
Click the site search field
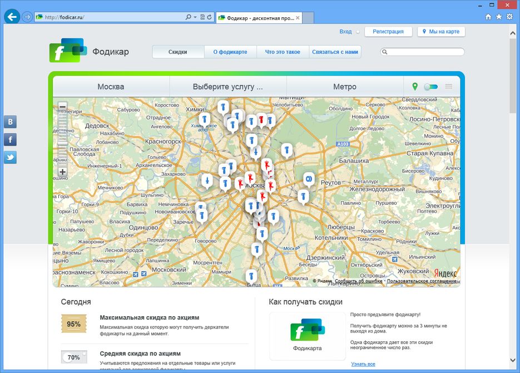[x=425, y=52]
